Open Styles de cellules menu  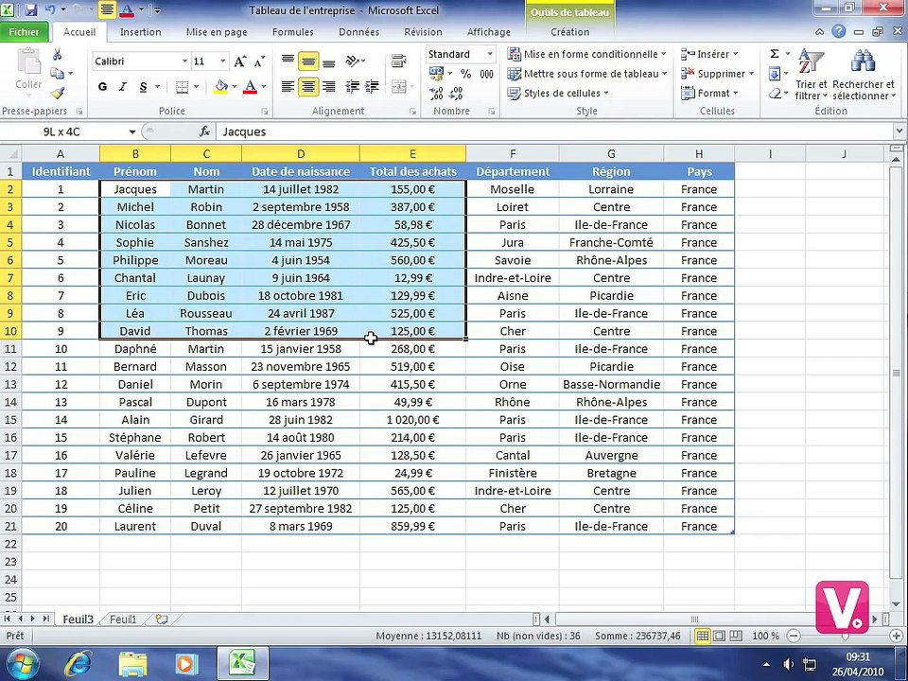click(558, 93)
